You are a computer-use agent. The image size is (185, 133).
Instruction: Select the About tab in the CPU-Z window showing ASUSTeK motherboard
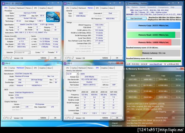(x=50, y=68)
